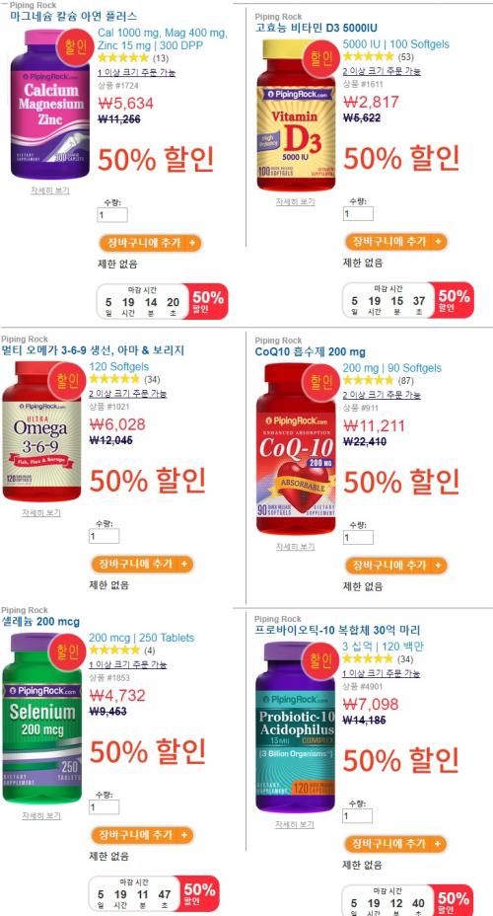Add Vitamin D3 5000IU to cart
This screenshot has width=493, height=916.
point(396,241)
